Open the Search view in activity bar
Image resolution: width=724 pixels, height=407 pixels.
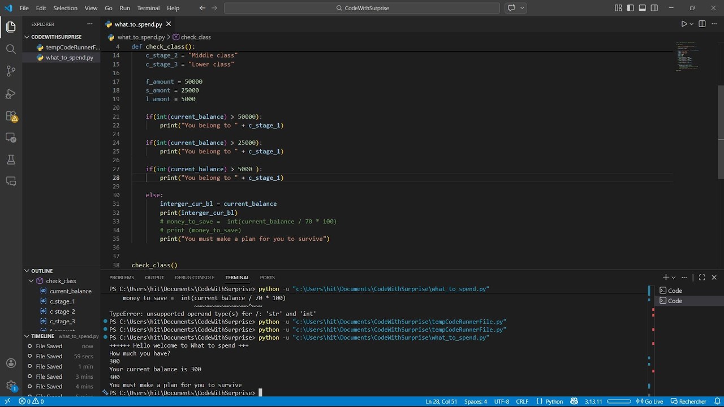11,49
